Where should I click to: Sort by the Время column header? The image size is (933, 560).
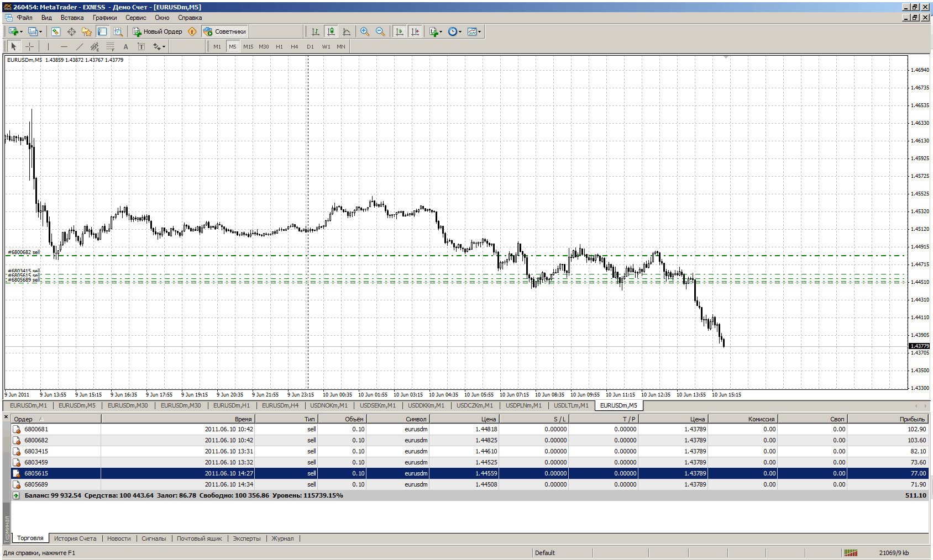coord(177,419)
